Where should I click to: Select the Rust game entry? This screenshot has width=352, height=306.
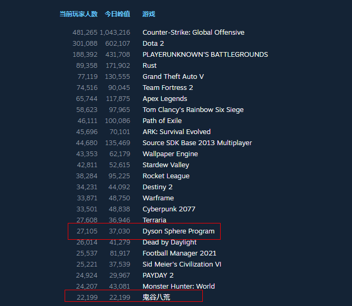click(x=150, y=65)
